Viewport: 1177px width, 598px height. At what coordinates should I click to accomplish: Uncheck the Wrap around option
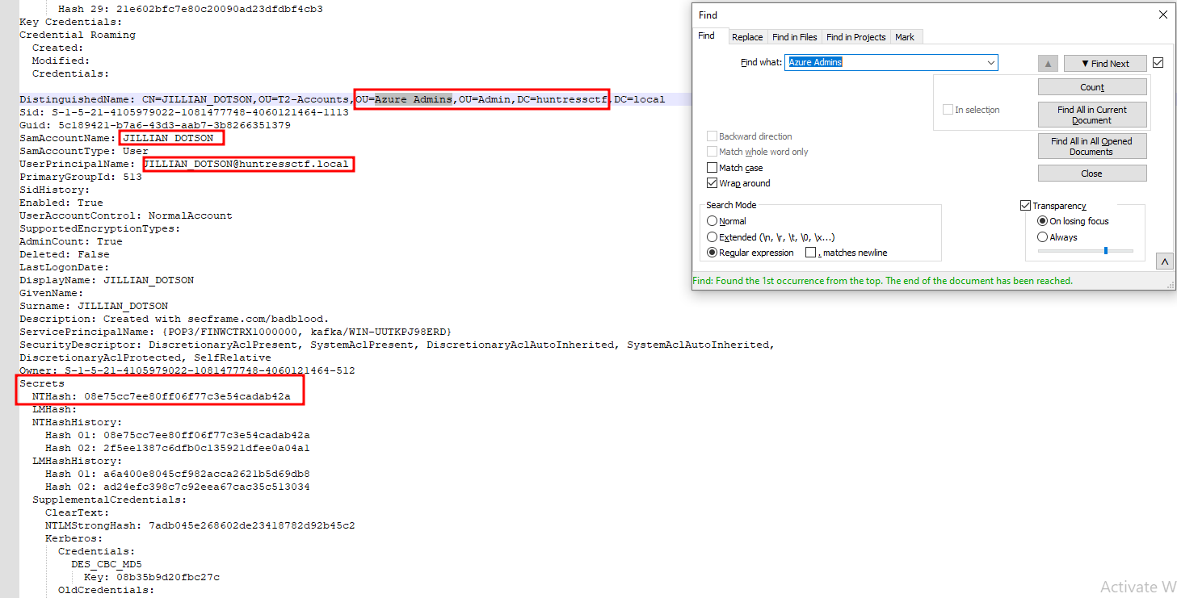(712, 183)
